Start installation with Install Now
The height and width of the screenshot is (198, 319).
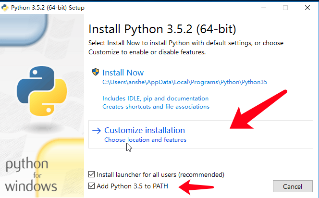pyautogui.click(x=123, y=73)
